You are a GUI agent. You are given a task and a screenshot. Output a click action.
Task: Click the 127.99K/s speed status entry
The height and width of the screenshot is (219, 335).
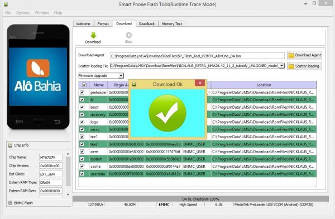(95, 205)
